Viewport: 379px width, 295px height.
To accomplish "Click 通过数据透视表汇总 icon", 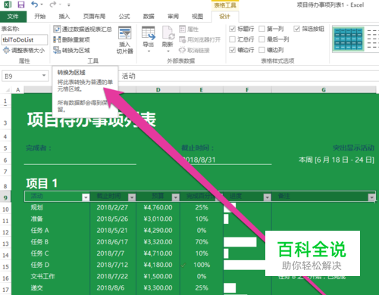I will (57, 29).
